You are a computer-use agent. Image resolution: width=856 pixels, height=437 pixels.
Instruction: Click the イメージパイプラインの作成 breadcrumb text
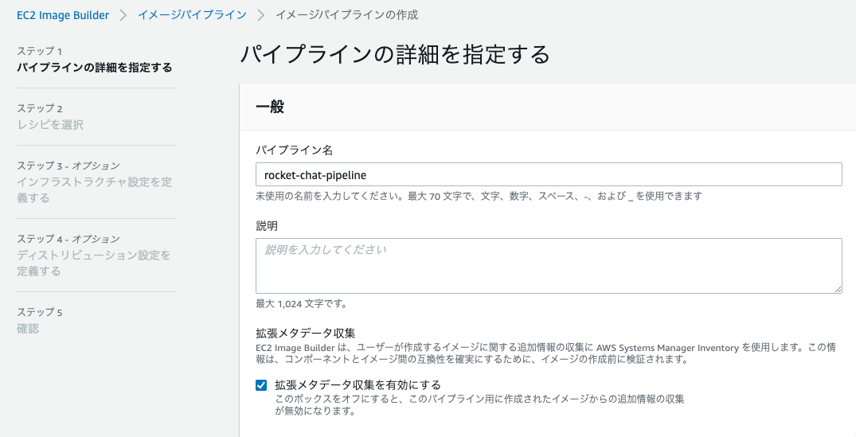click(346, 15)
